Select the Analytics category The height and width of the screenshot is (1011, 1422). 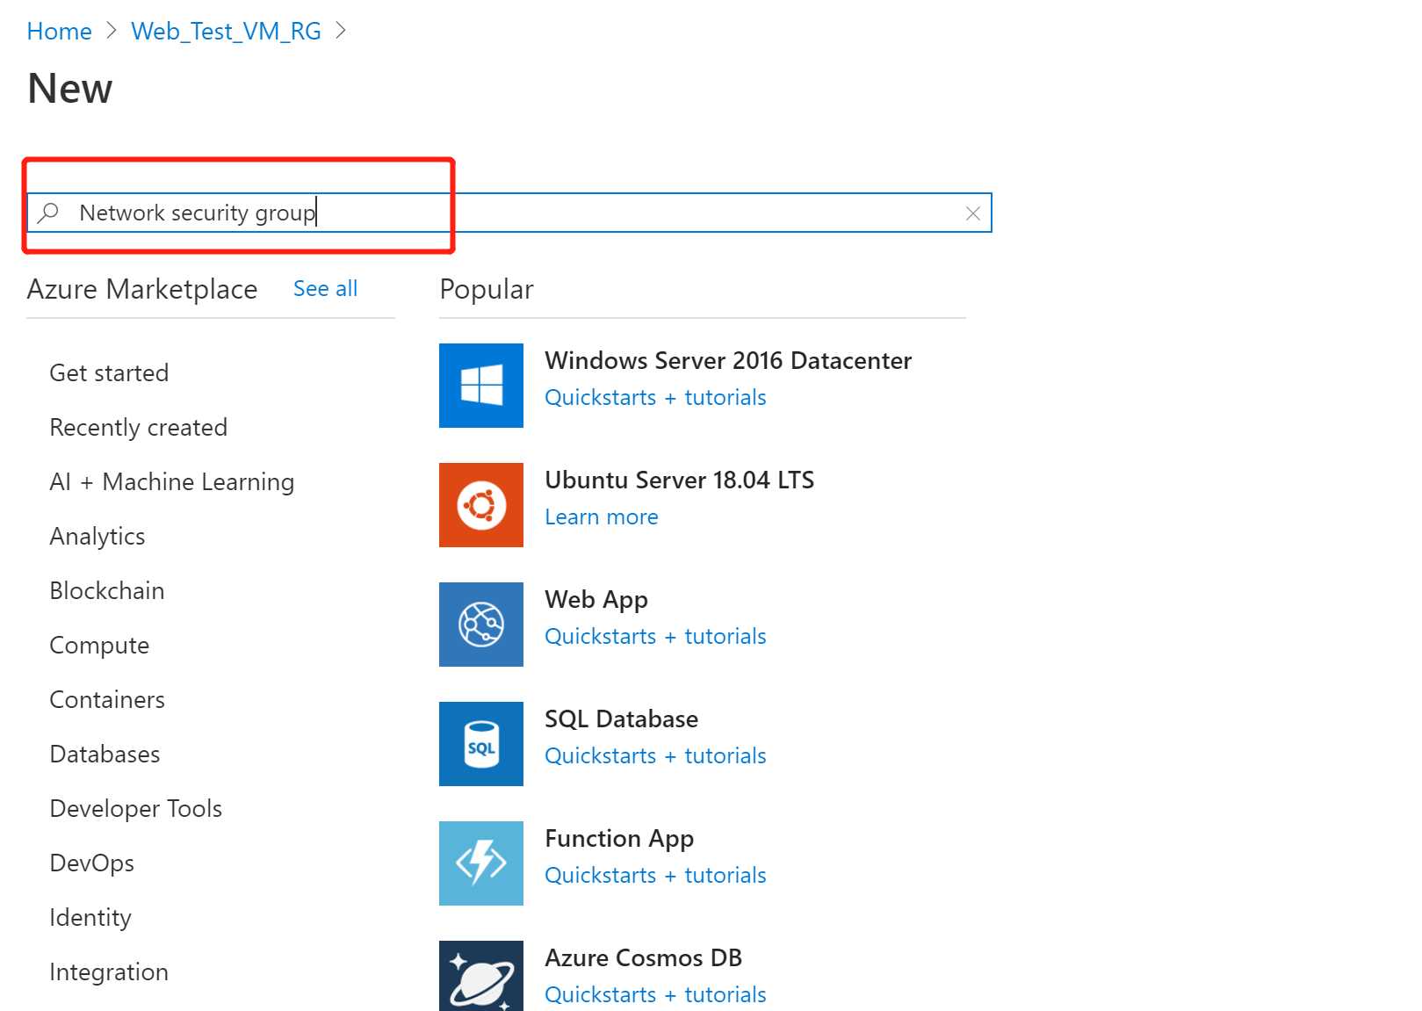tap(97, 537)
